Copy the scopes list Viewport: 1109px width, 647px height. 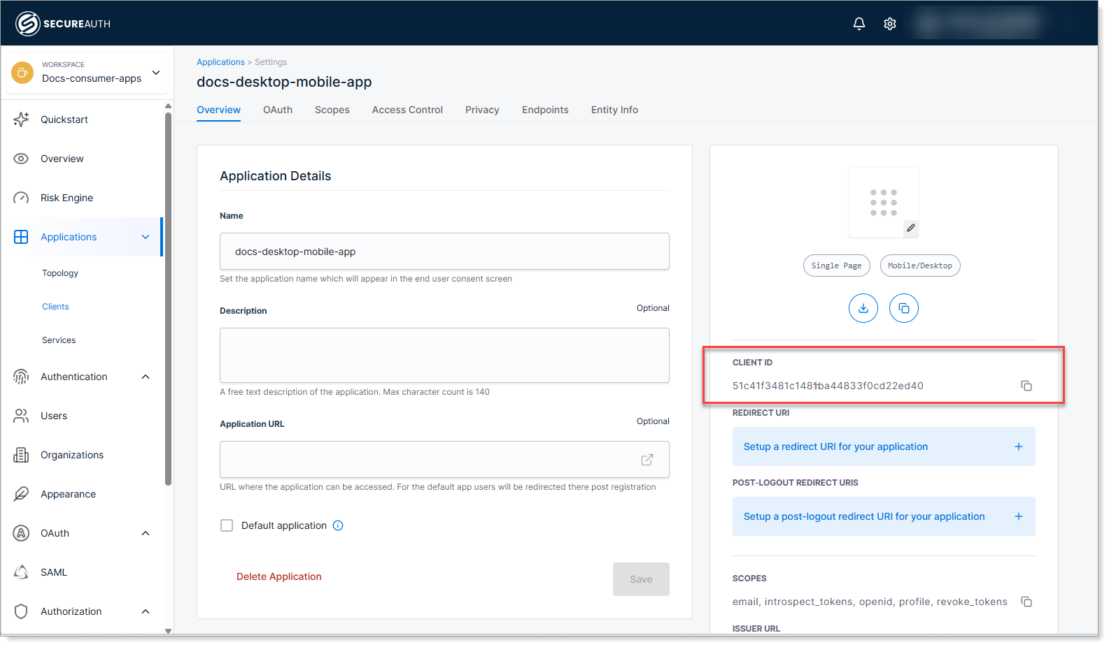pyautogui.click(x=1026, y=602)
